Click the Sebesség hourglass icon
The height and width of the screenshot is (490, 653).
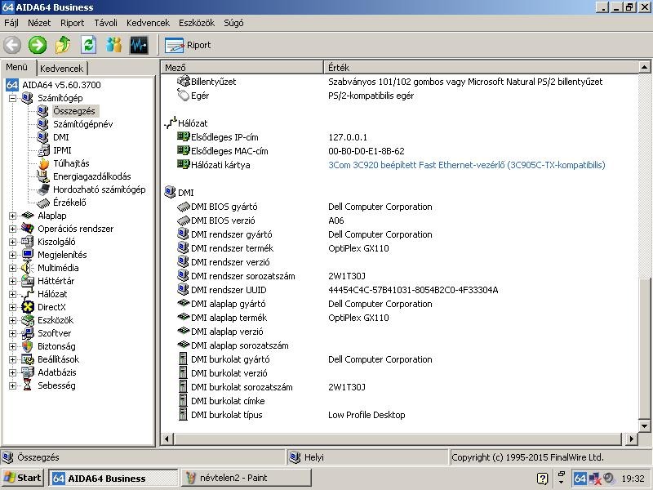coord(28,385)
